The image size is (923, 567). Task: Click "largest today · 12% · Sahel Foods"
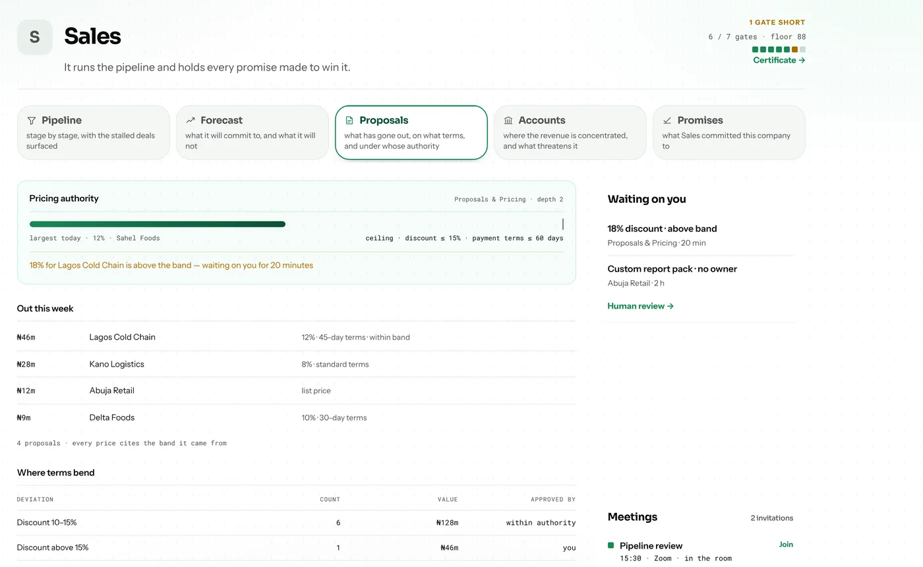tap(95, 238)
